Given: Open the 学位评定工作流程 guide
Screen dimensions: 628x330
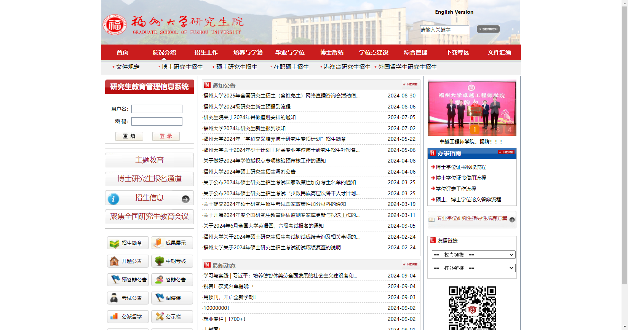Looking at the screenshot, I should click(456, 189).
